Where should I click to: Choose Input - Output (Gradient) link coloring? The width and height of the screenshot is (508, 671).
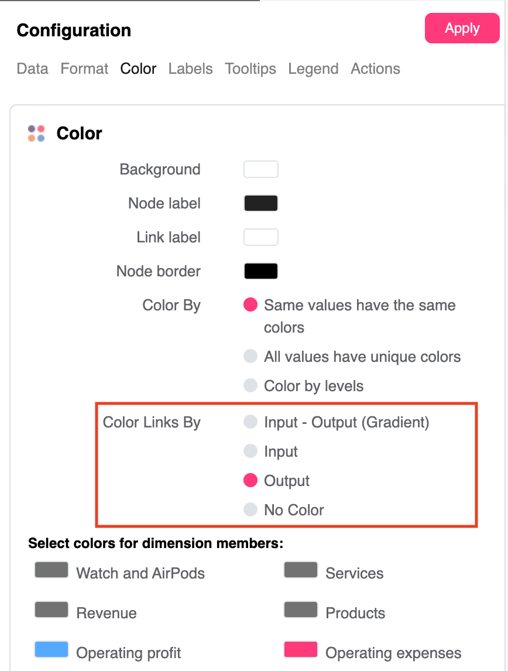(x=250, y=422)
